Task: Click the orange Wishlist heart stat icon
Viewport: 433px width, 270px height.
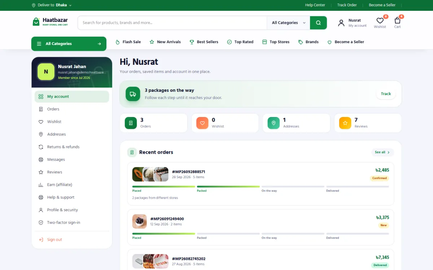Action: click(202, 123)
